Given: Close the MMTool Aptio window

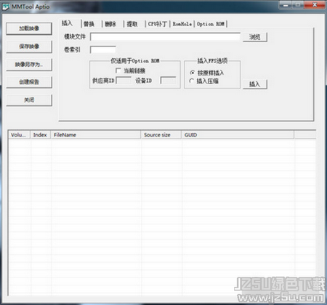Looking at the screenshot, I should pyautogui.click(x=315, y=5).
